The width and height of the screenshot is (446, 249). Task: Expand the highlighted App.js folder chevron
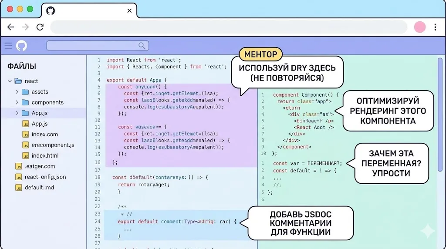(17, 113)
